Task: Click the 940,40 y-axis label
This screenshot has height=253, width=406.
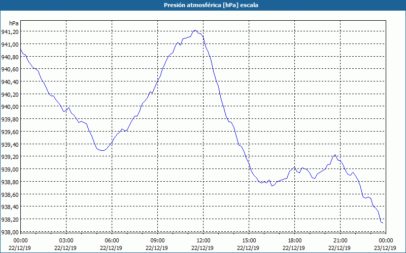Action: [x=10, y=82]
